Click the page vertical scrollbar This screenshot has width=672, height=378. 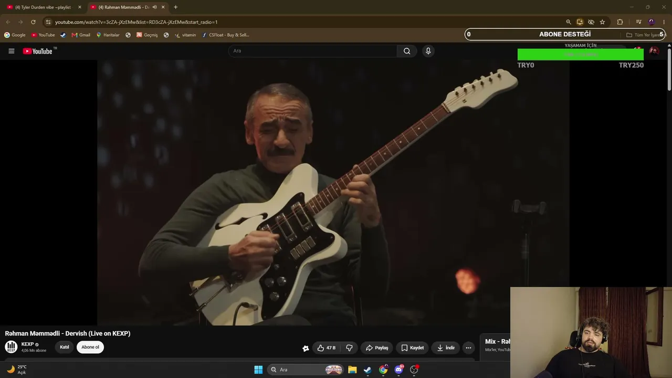click(x=669, y=69)
